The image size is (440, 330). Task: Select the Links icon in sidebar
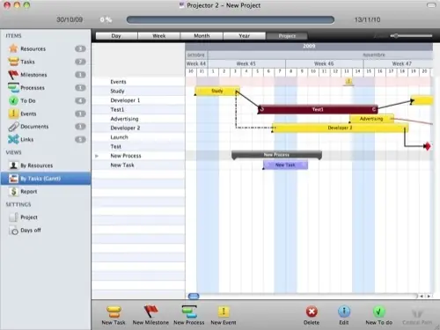coord(13,139)
